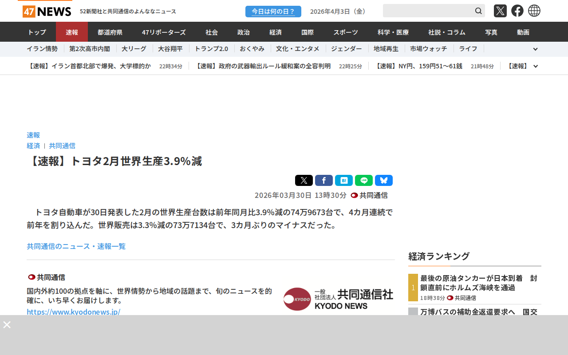Select the 地域再生 topic
This screenshot has width=568, height=355.
pyautogui.click(x=386, y=49)
